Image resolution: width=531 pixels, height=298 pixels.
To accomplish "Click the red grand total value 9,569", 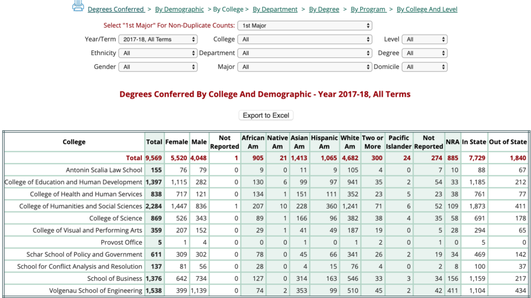I will tap(154, 158).
